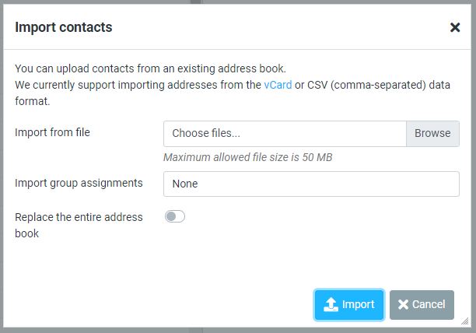Click the 'CSV (comma-separated)' text
The width and height of the screenshot is (476, 333).
pos(366,85)
